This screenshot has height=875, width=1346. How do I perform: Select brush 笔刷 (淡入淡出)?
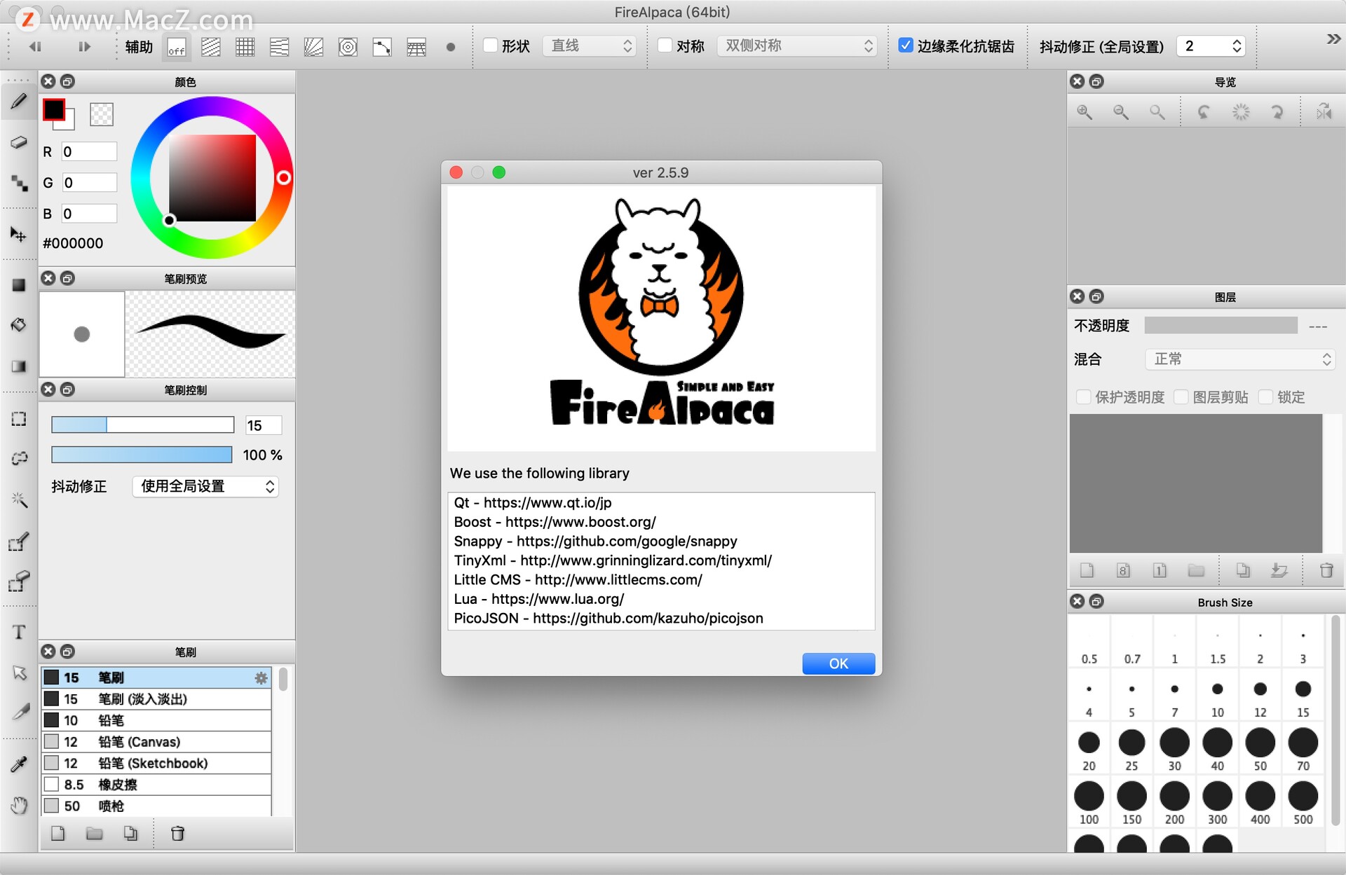157,699
